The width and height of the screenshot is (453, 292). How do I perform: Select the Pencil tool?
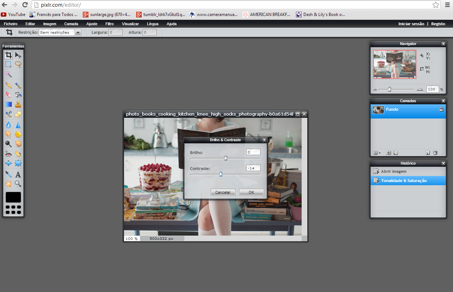(9, 85)
